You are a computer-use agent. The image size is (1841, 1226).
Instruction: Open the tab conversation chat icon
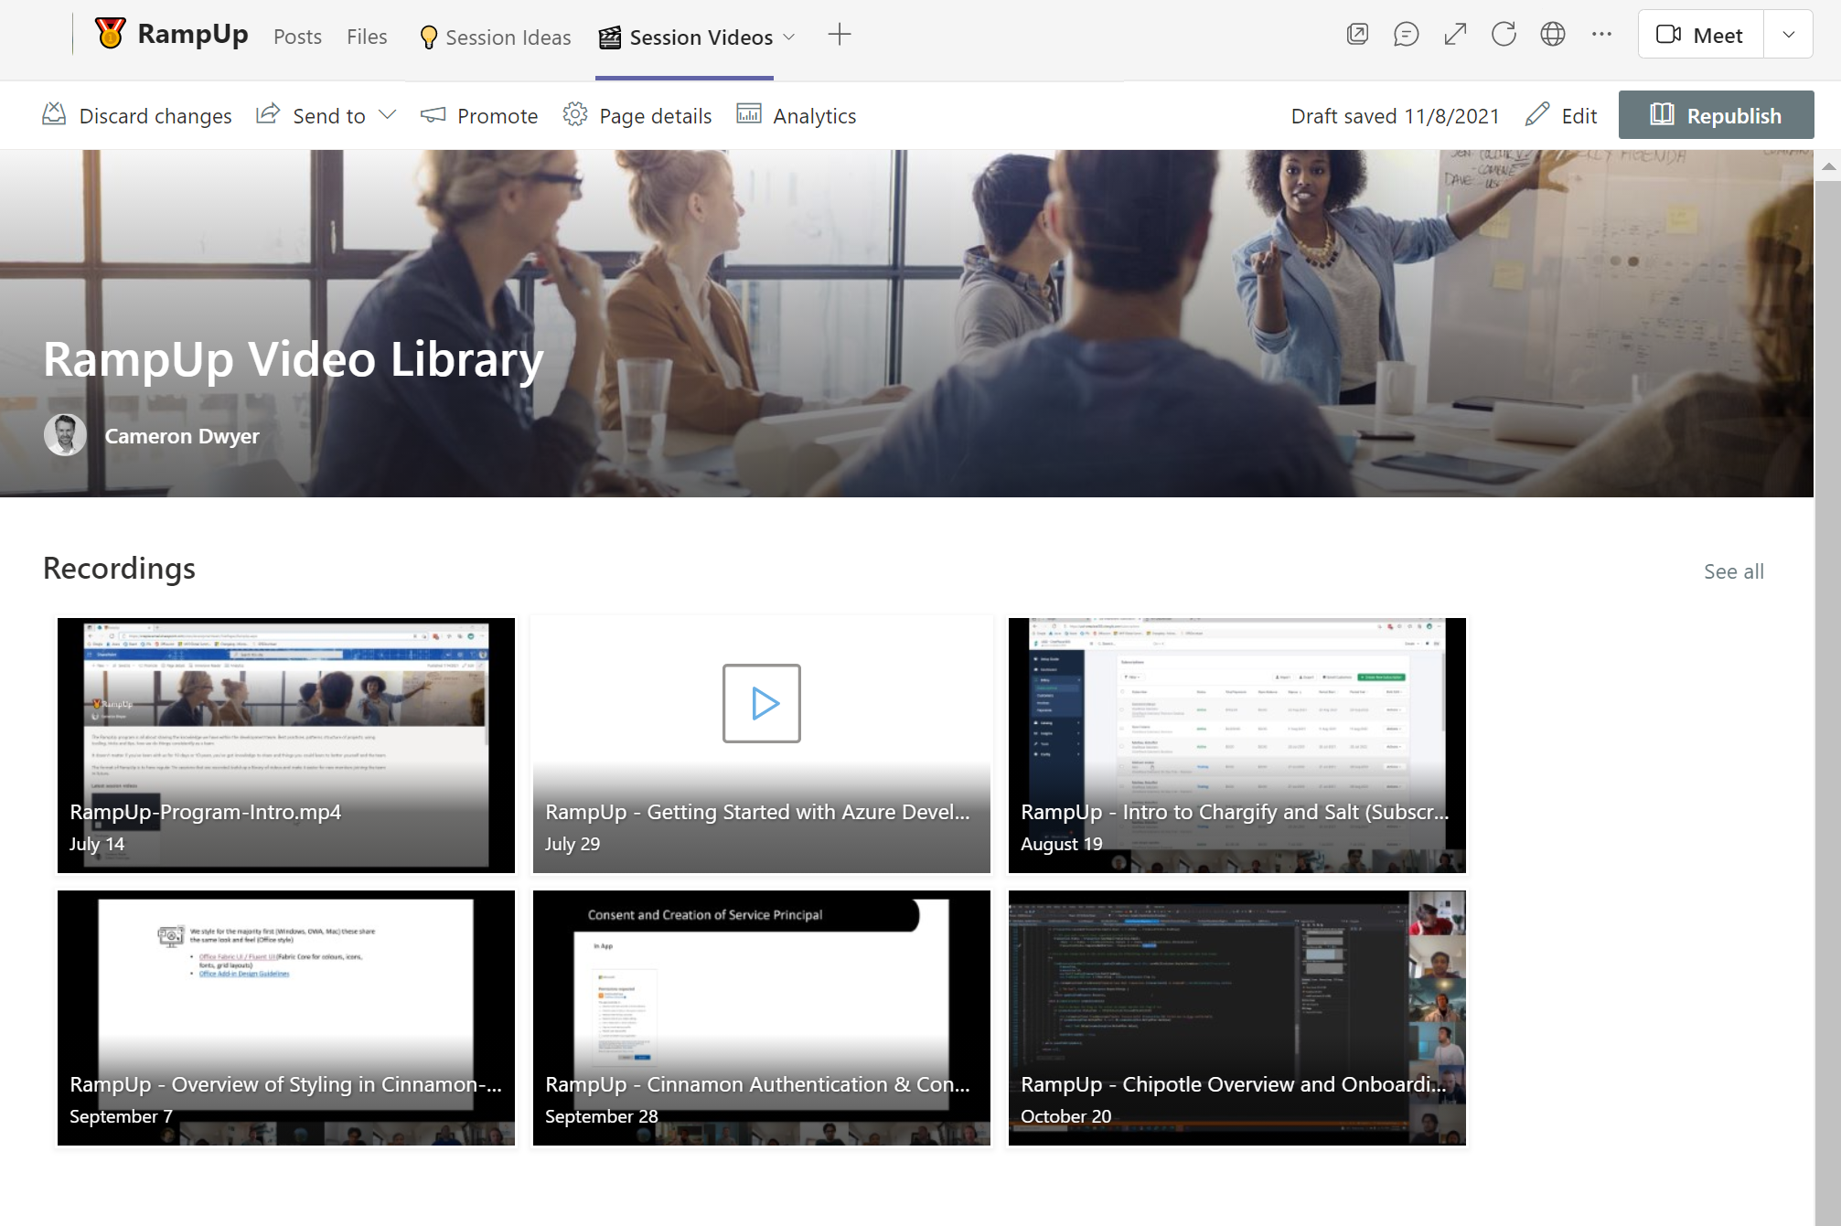1406,35
